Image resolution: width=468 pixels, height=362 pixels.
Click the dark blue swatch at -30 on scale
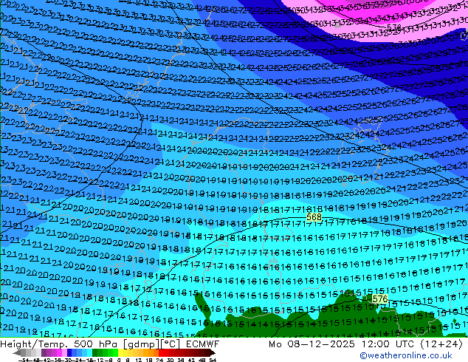pos(69,352)
